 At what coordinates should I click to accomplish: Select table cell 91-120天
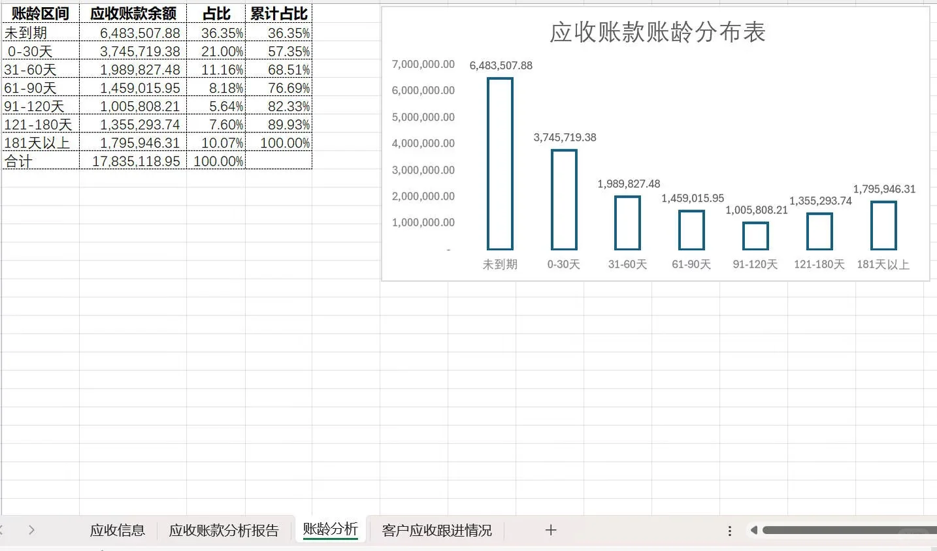(x=41, y=106)
